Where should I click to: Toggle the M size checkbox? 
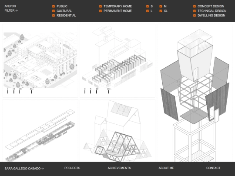pos(161,6)
